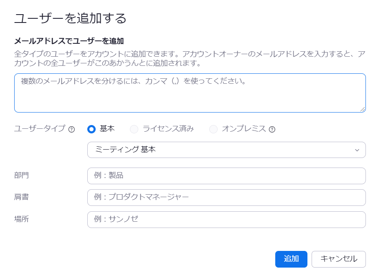Click the resize handle of the email textarea

tap(362, 109)
